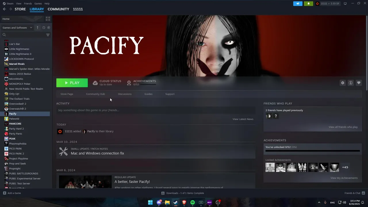
Task: Open the Support link
Action: (170, 94)
